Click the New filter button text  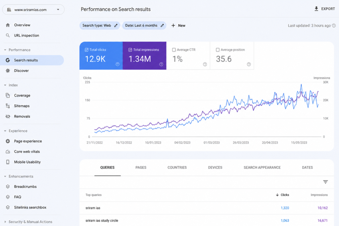[x=182, y=26]
